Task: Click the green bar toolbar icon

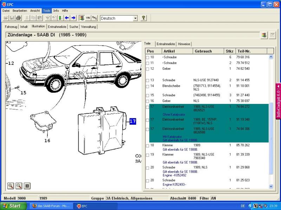Action: 61,18
